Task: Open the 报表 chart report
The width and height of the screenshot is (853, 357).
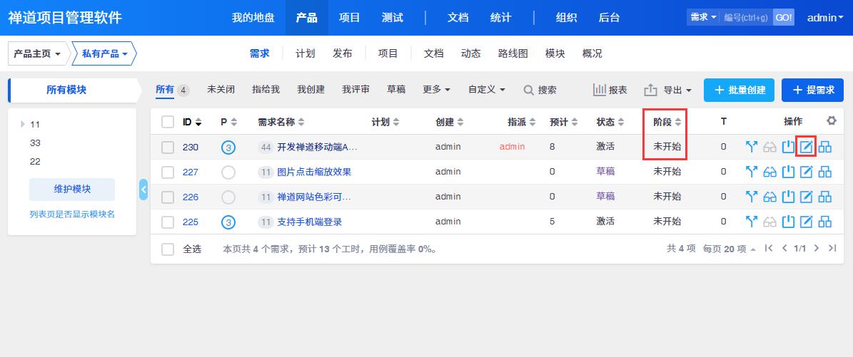Action: pyautogui.click(x=610, y=90)
